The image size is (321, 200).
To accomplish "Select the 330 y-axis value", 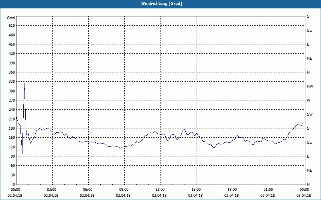I will 12,82.
